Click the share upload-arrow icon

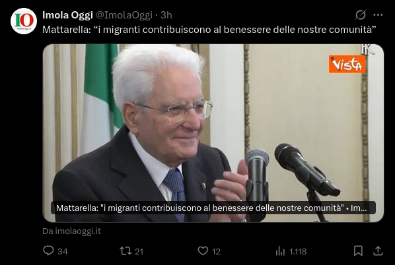tap(378, 250)
